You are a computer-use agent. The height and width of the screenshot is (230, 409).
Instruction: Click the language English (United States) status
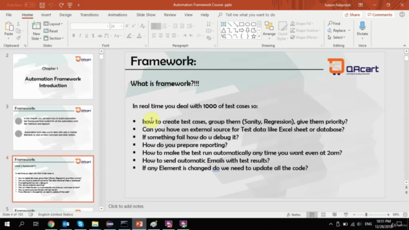[56, 215]
